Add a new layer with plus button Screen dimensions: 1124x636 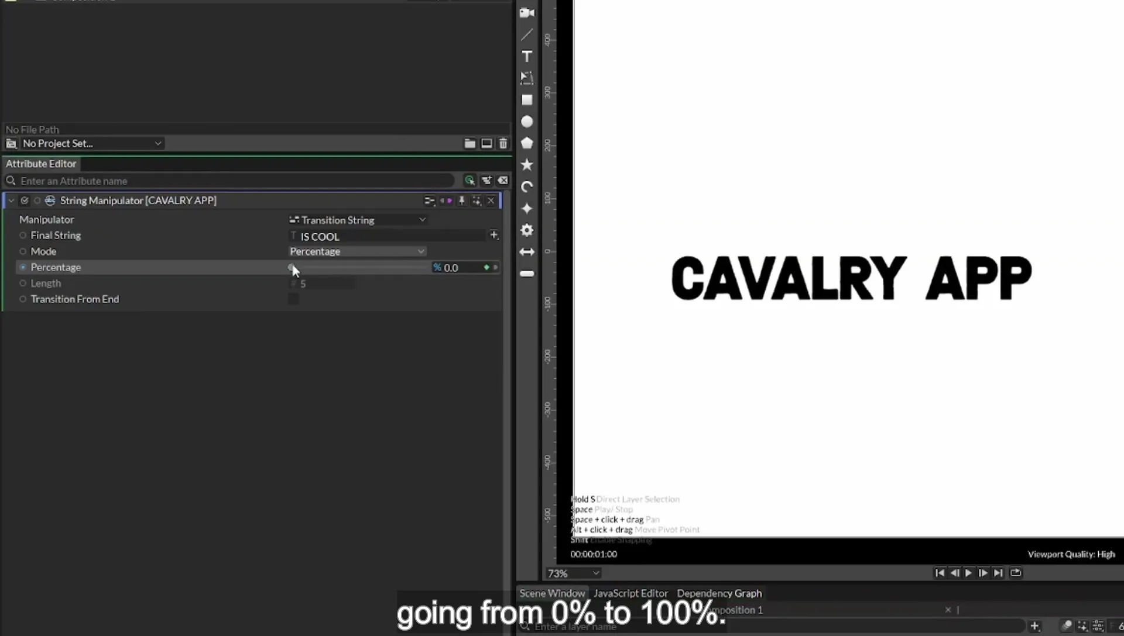pyautogui.click(x=1034, y=626)
